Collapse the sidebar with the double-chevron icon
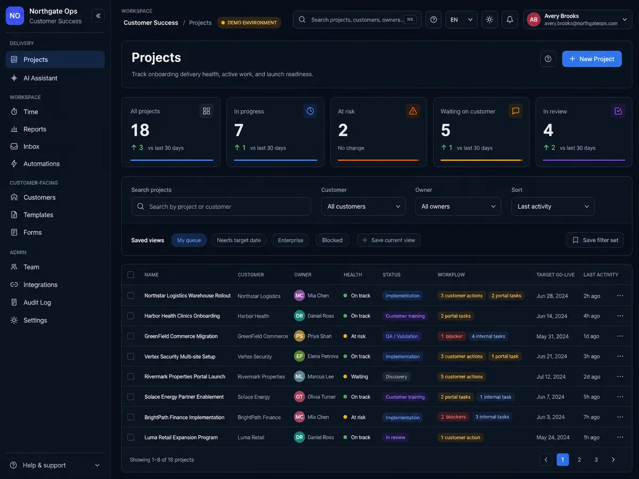 click(98, 16)
